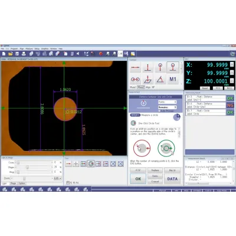Open the Measure menu
The image size is (236, 236).
(29, 48)
